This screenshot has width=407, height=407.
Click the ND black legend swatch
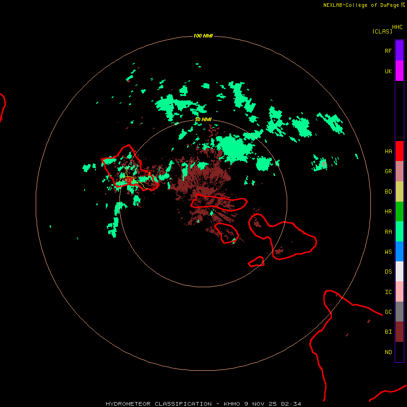coord(399,352)
